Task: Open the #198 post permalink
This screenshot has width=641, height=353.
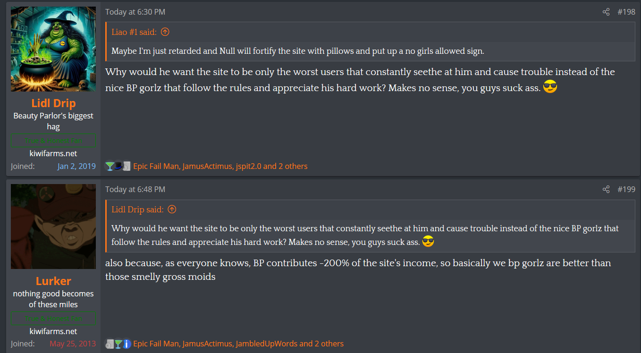Action: [x=626, y=12]
